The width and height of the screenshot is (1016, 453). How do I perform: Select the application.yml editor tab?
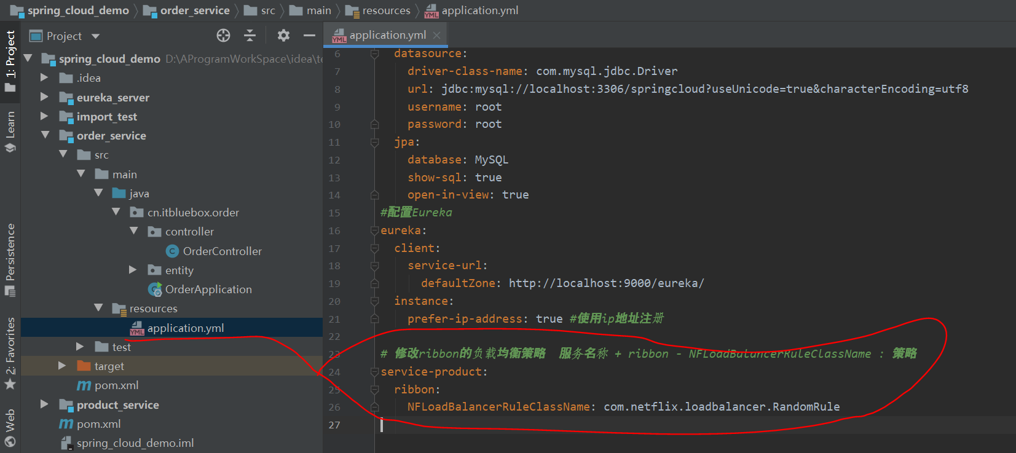pos(386,36)
